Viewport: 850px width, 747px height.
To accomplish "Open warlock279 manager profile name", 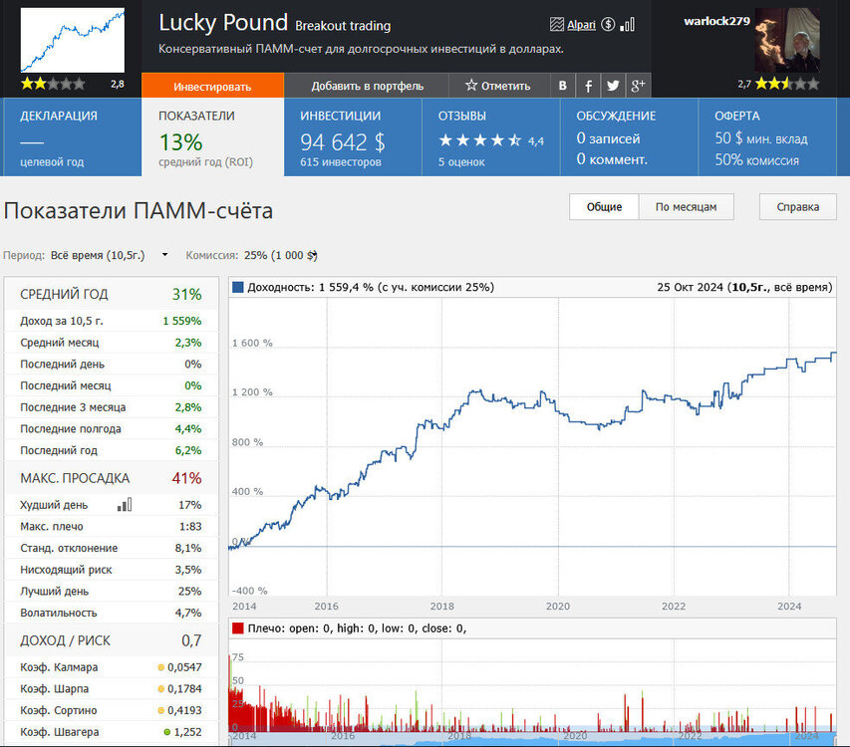I will [716, 21].
